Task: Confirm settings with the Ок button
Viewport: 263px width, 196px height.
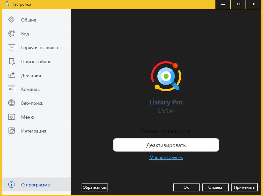Action: [x=186, y=187]
